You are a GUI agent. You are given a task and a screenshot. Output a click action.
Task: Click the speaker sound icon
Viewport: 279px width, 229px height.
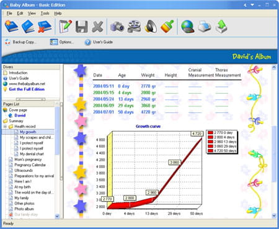[151, 26]
